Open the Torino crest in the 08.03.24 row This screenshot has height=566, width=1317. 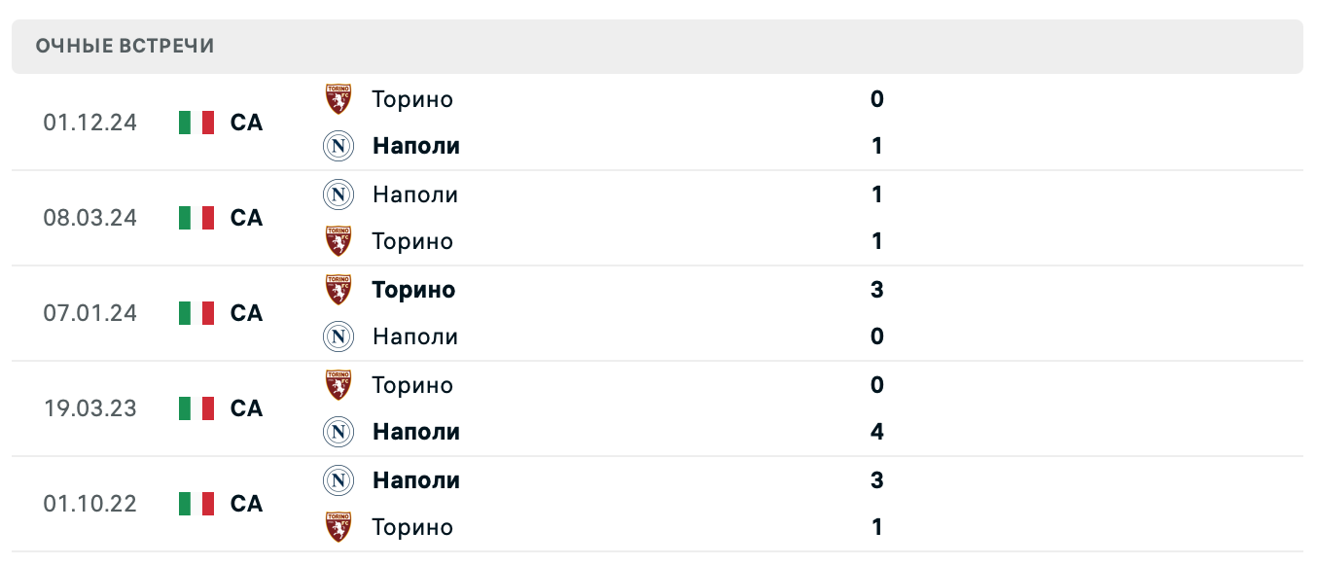coord(338,241)
